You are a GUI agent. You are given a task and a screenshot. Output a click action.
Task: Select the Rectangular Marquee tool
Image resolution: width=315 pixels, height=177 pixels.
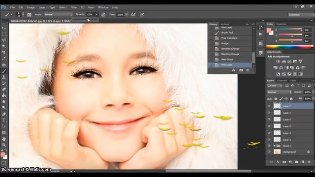click(4, 34)
